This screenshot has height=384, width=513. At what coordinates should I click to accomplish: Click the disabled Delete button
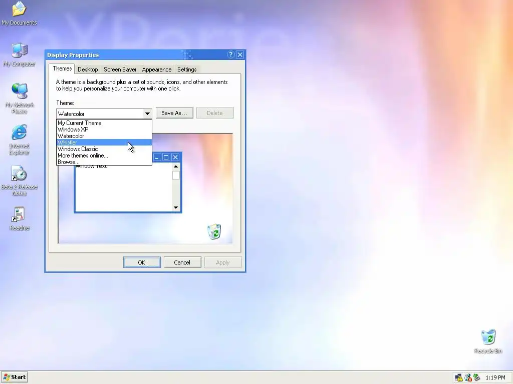(215, 113)
